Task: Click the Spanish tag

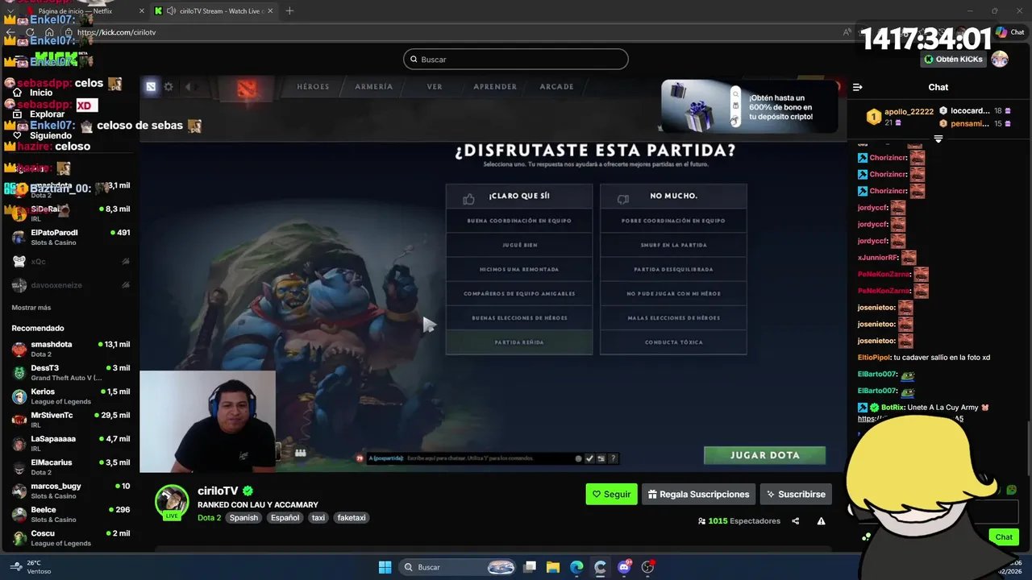Action: point(243,518)
